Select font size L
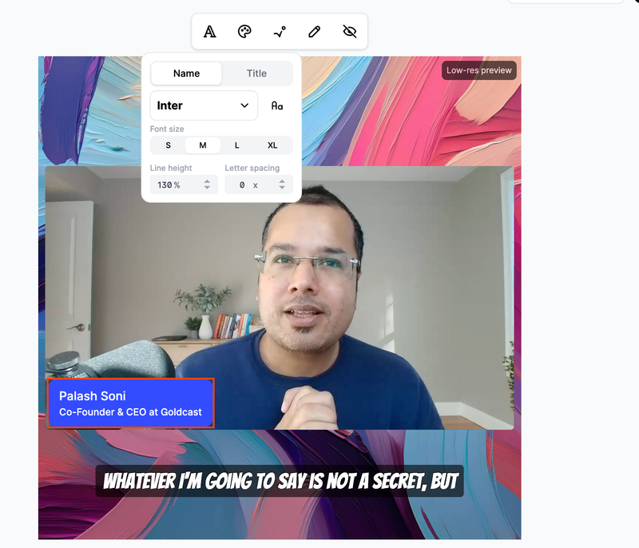The width and height of the screenshot is (639, 548). (x=237, y=145)
